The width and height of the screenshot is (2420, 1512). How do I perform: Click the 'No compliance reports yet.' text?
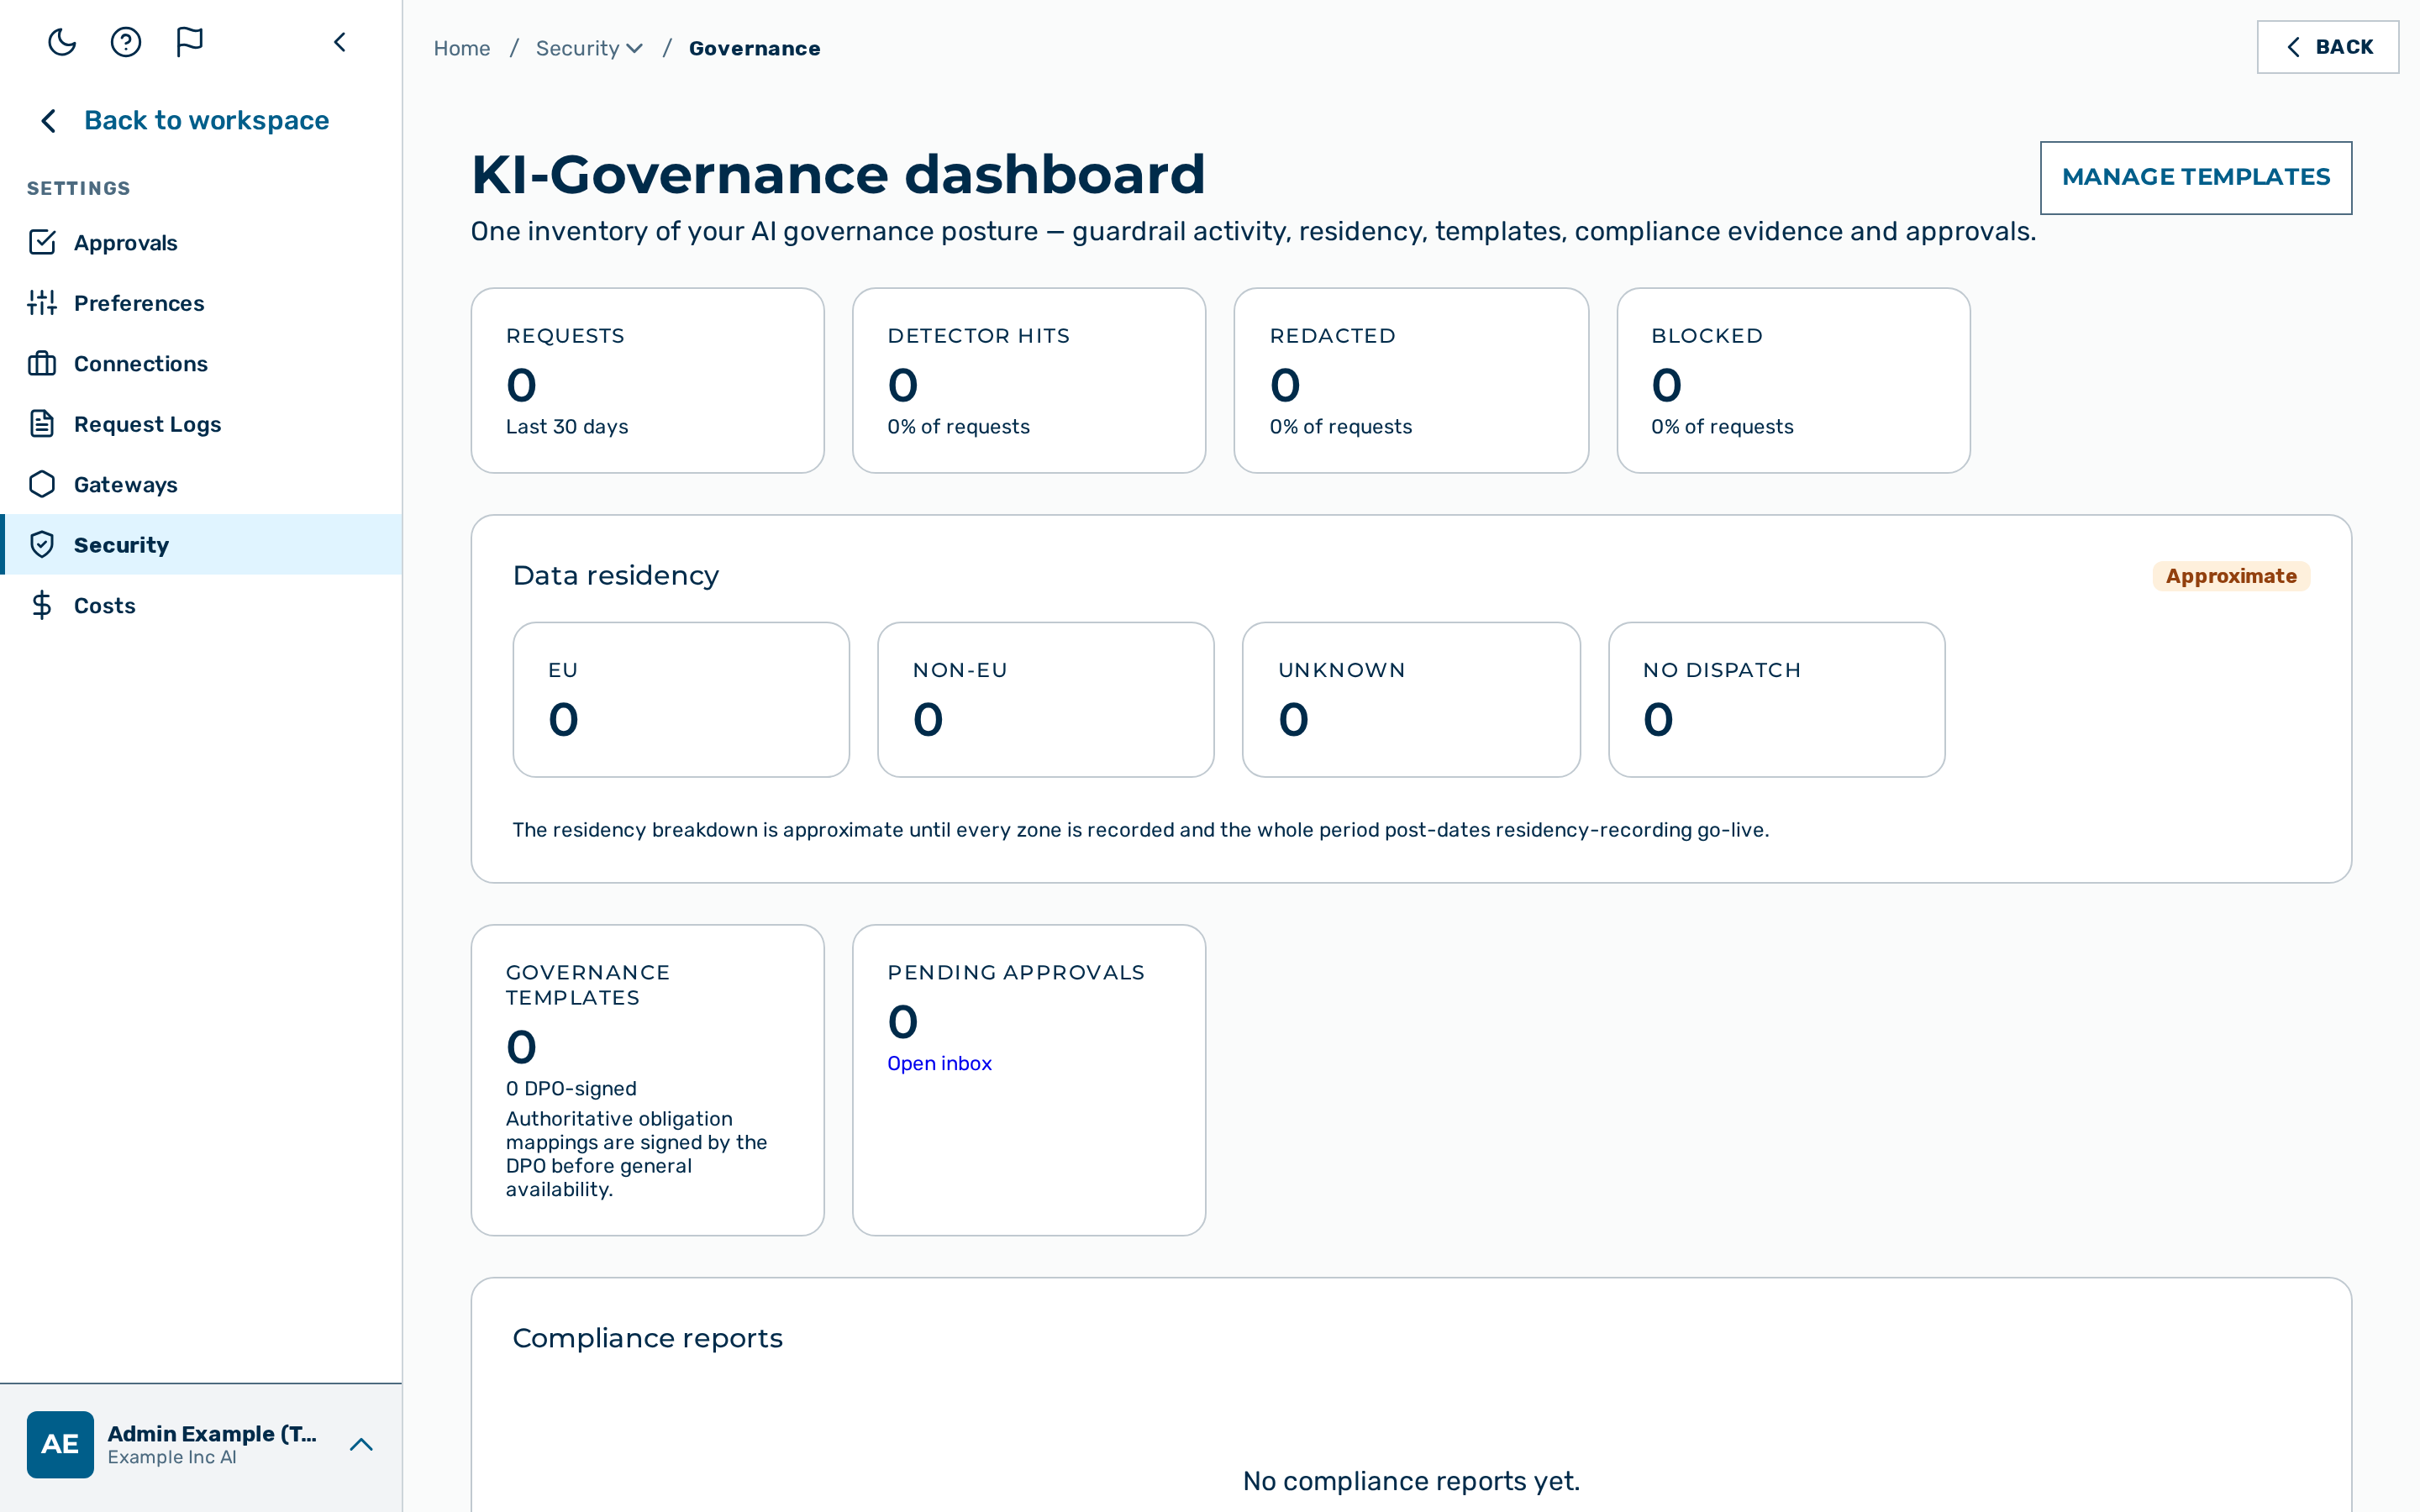[1411, 1481]
